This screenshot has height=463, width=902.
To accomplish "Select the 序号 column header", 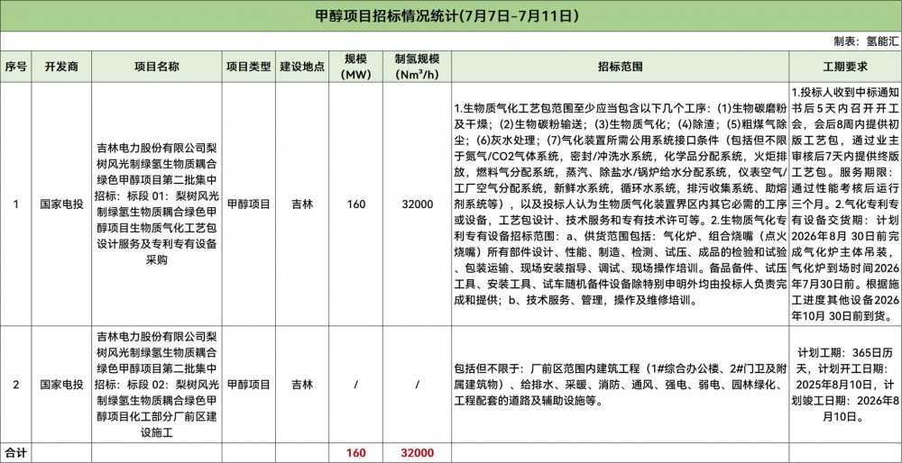I will pos(16,67).
